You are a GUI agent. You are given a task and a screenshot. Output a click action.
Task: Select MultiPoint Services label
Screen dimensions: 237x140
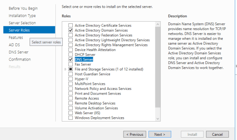pyautogui.click(x=90, y=84)
